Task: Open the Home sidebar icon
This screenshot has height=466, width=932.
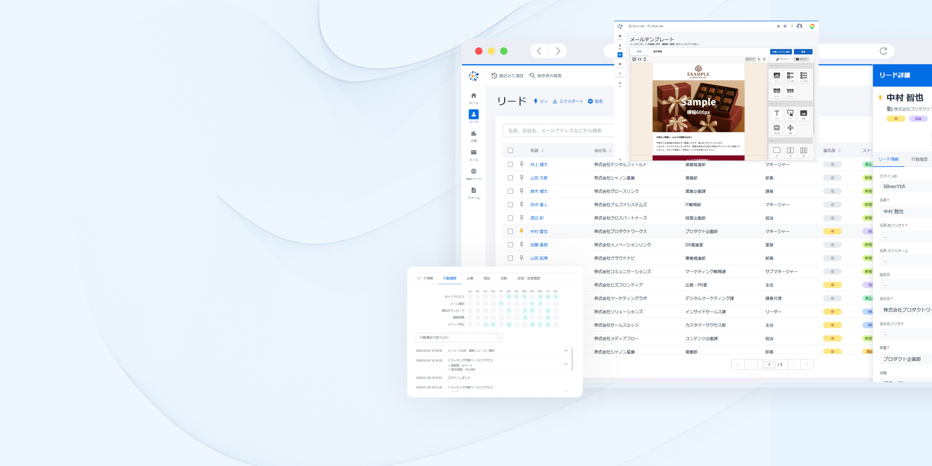Action: 473,96
